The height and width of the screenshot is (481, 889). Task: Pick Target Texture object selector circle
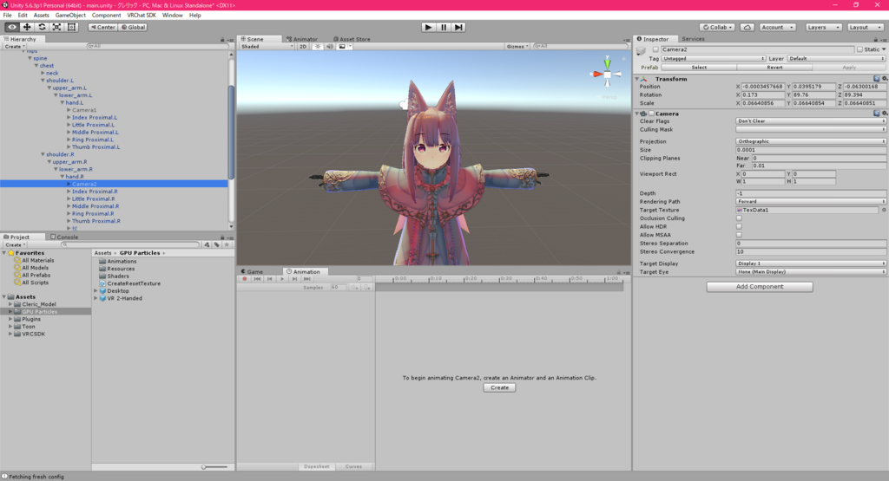(x=884, y=210)
